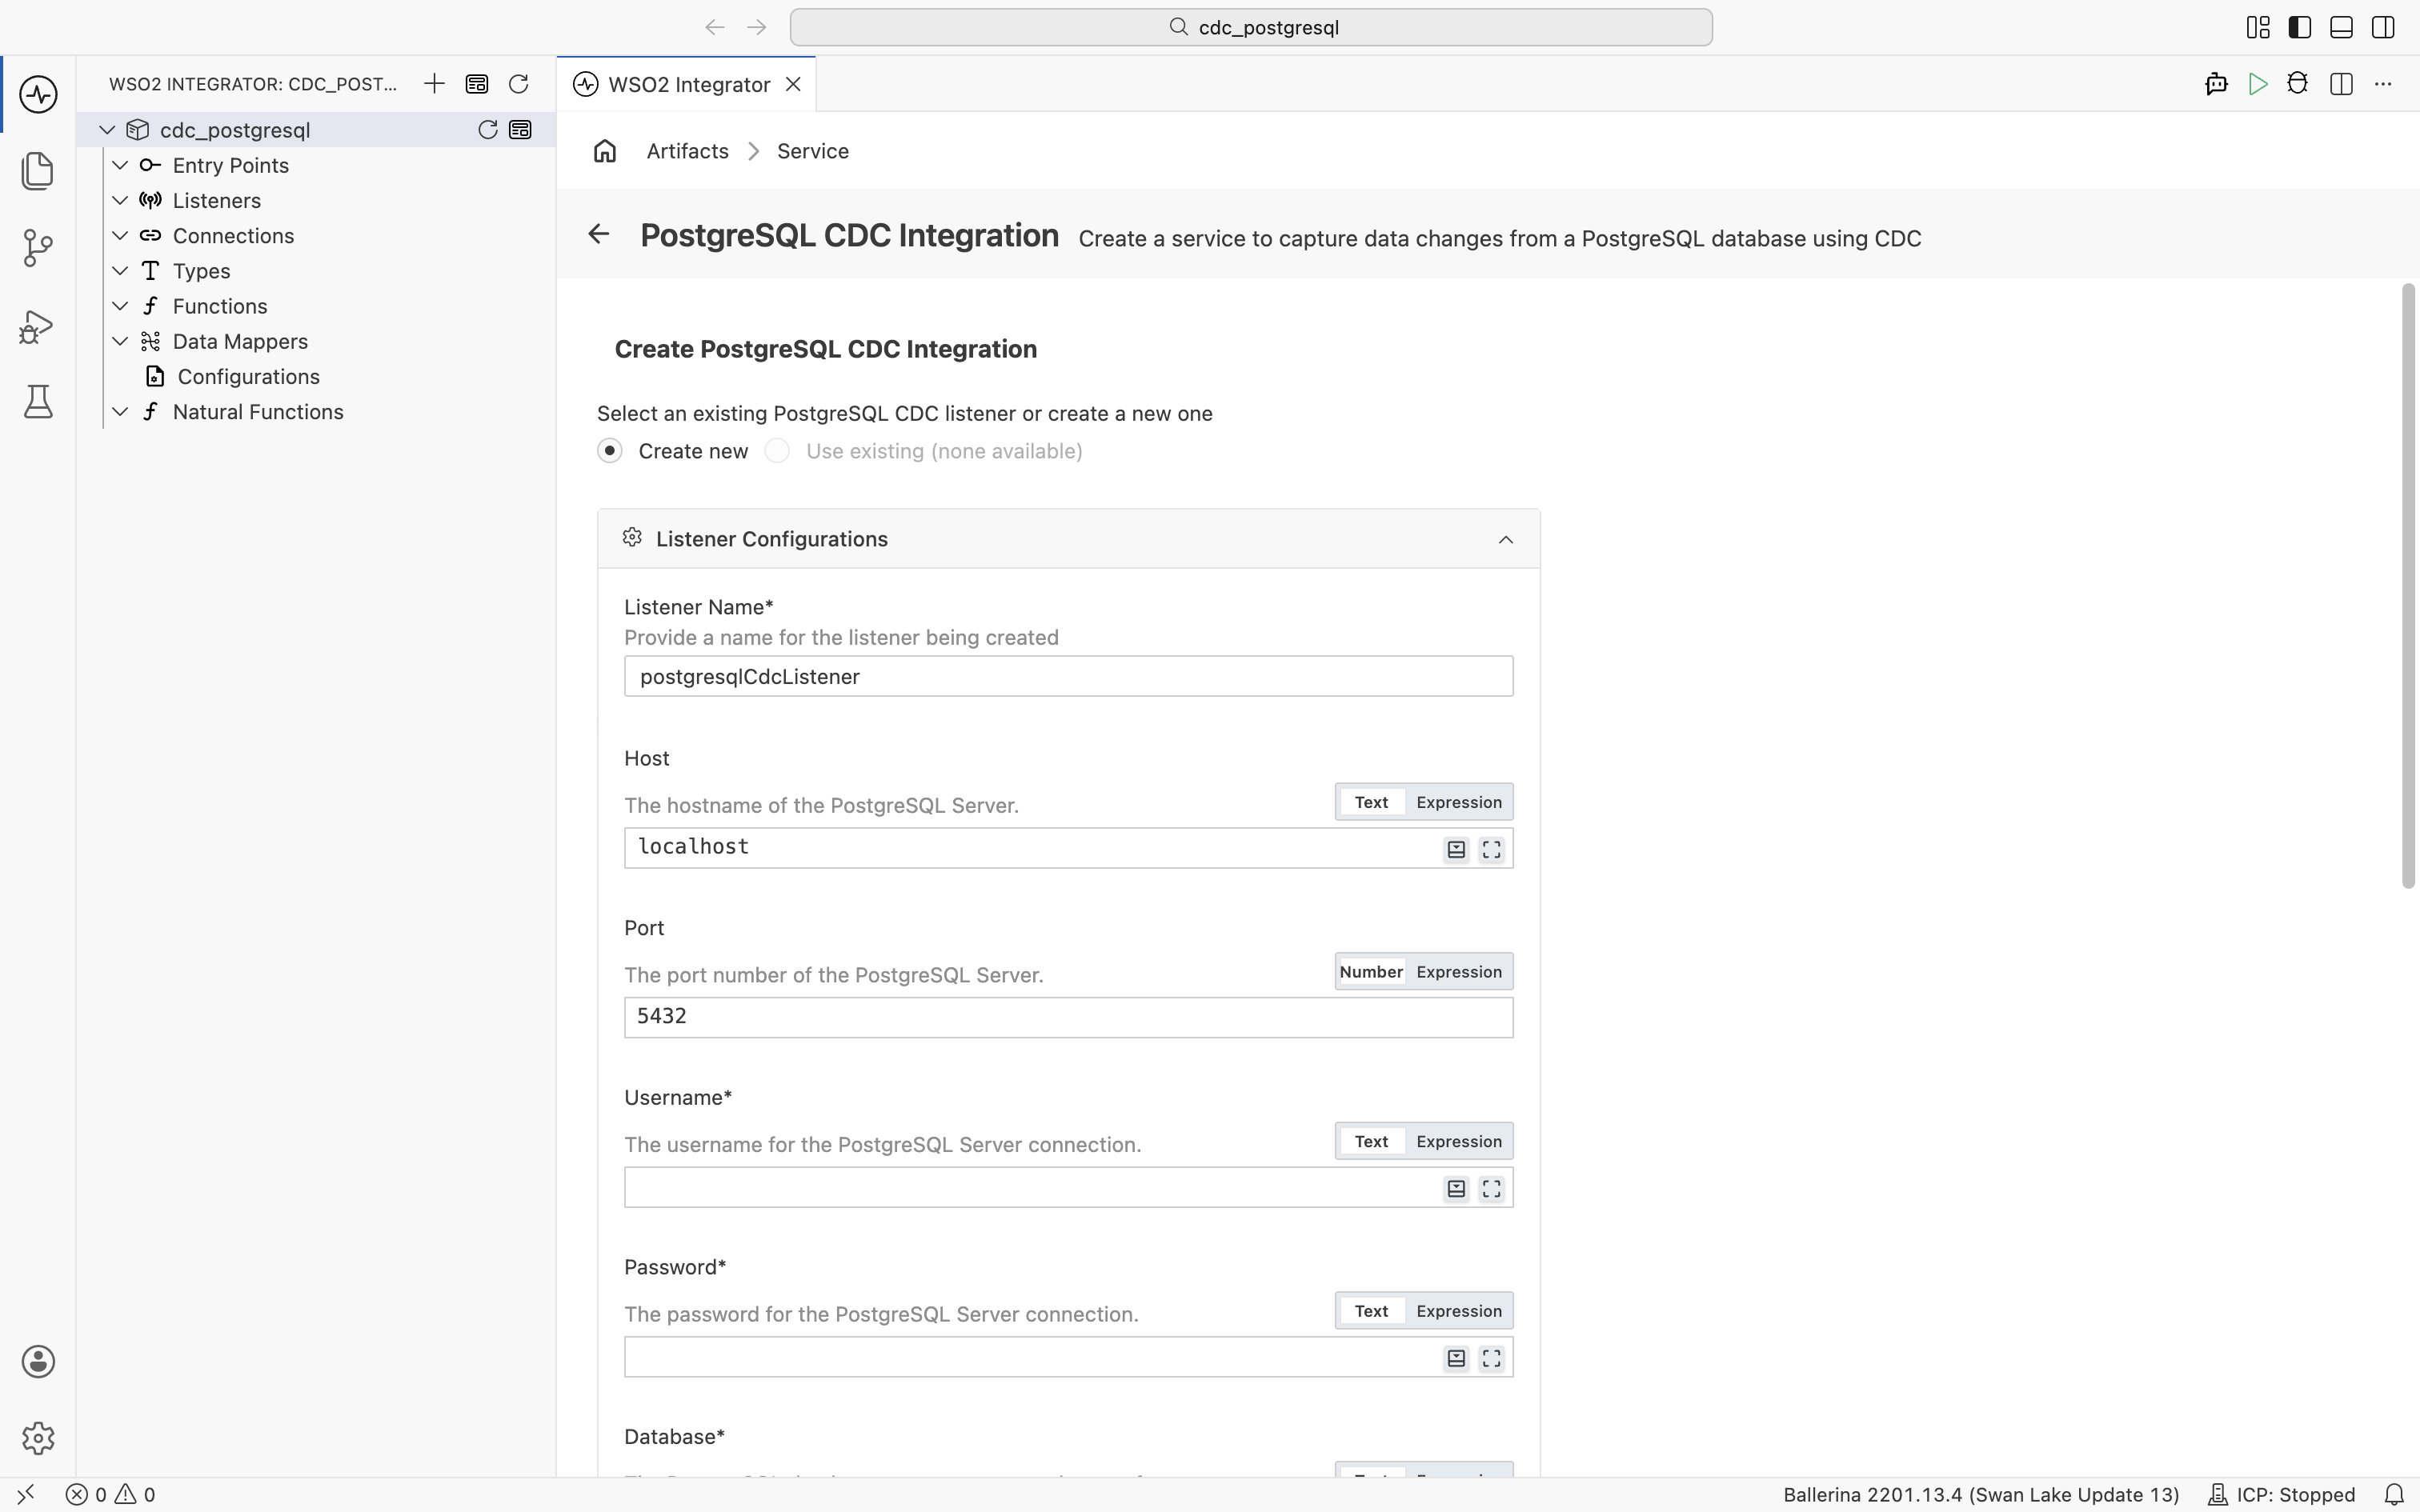Image resolution: width=2420 pixels, height=1512 pixels.
Task: Expand the Username field editor to fullscreen
Action: coord(1491,1188)
